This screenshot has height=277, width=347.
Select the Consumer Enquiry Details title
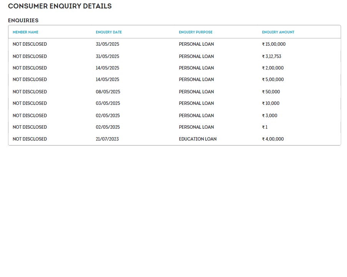[60, 6]
